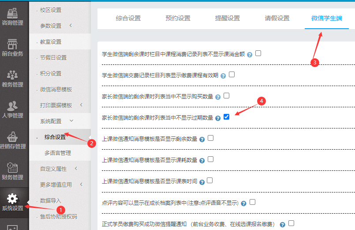
Task: Open the 咨询管理 sidebar module
Action: click(12, 17)
